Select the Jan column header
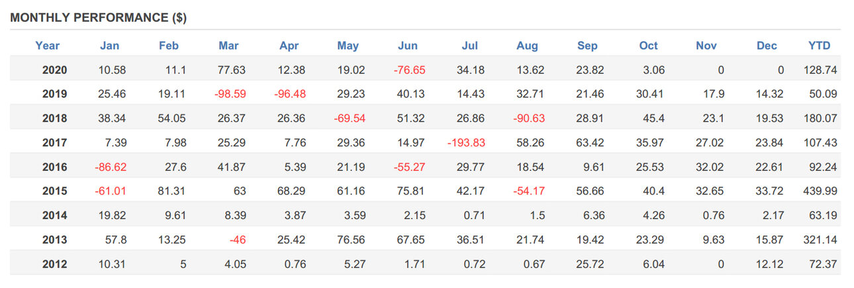This screenshot has width=854, height=288. (109, 46)
